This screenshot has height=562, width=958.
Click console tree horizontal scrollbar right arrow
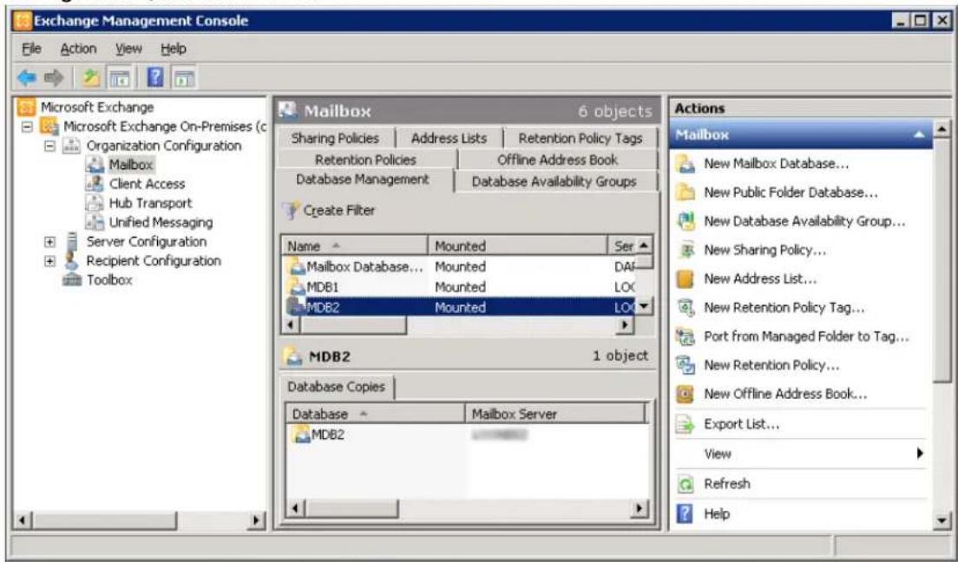pos(256,520)
